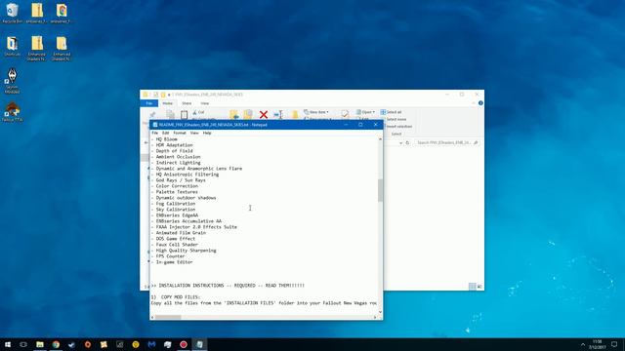The image size is (625, 351).
Task: Click the Copy icon in Explorer ribbon
Action: 170,115
